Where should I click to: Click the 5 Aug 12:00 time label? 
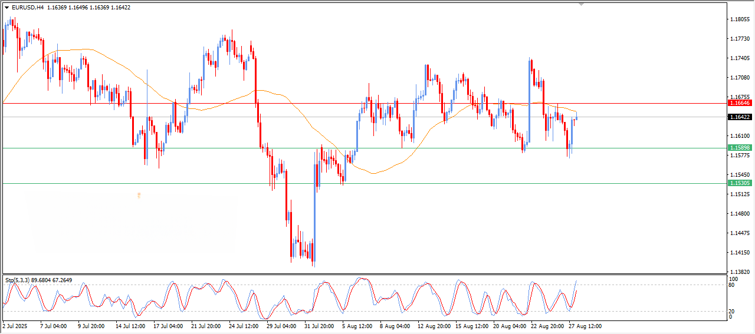point(357,326)
